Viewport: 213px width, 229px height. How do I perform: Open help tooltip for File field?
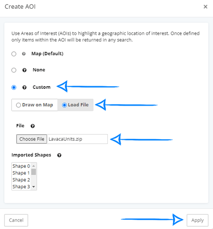coord(32,126)
